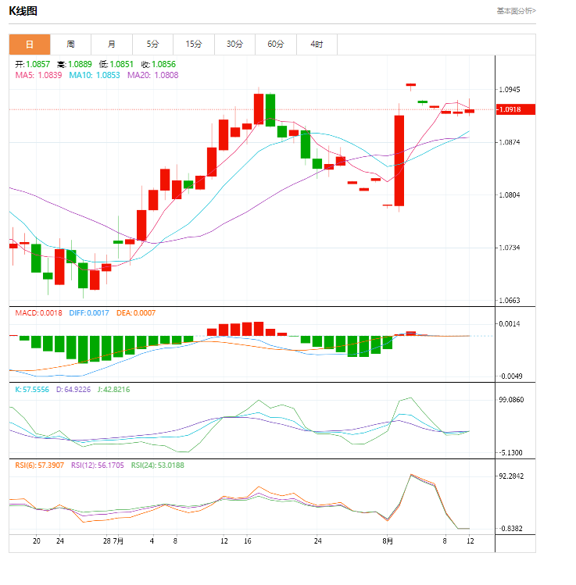Click the D: 64.9226 KDJ value
This screenshot has width=576, height=585.
[x=73, y=390]
